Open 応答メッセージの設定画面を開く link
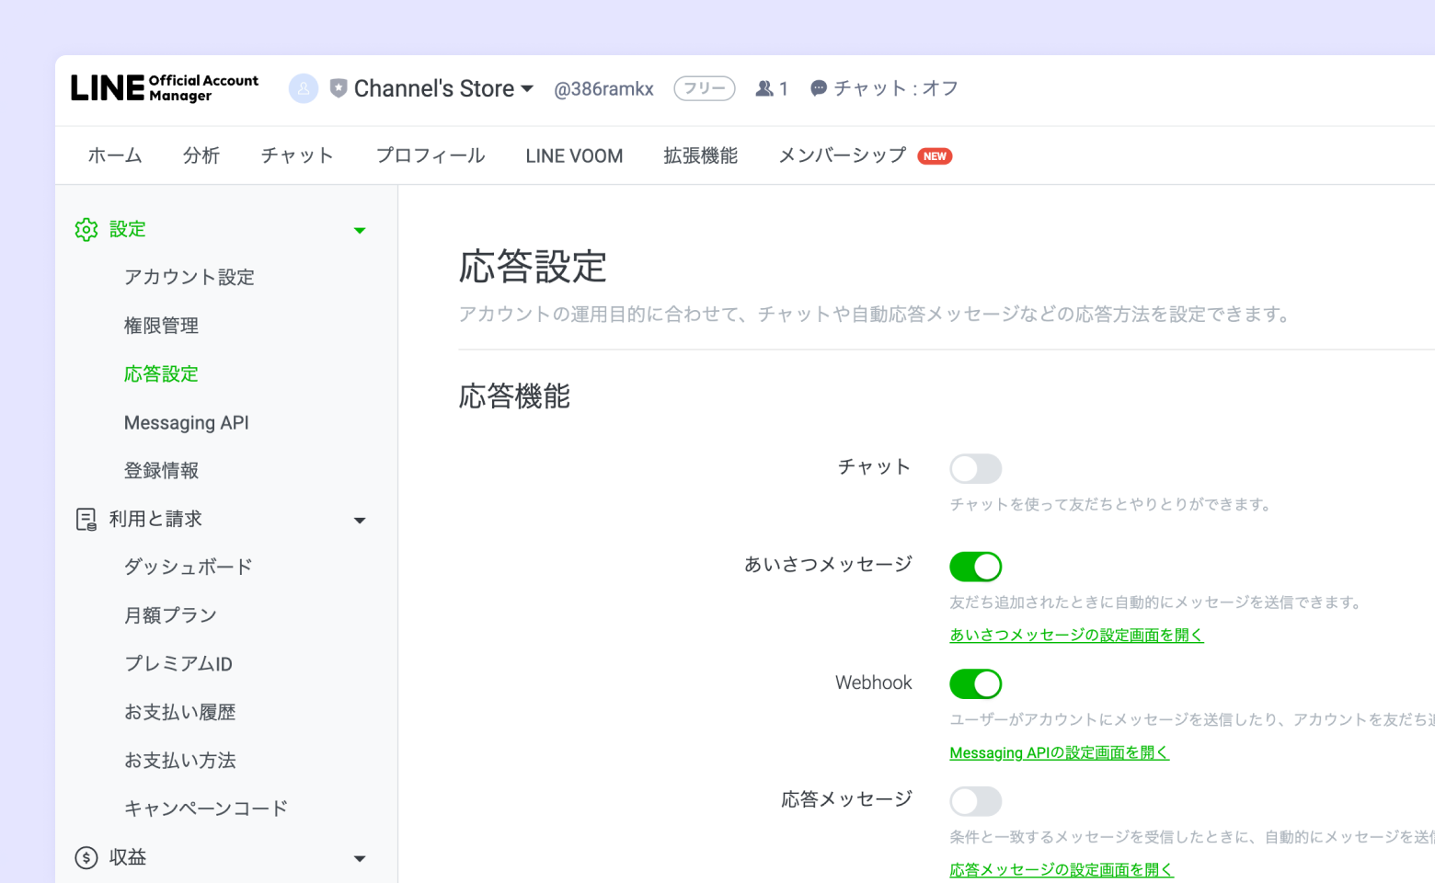The image size is (1435, 883). (1062, 869)
